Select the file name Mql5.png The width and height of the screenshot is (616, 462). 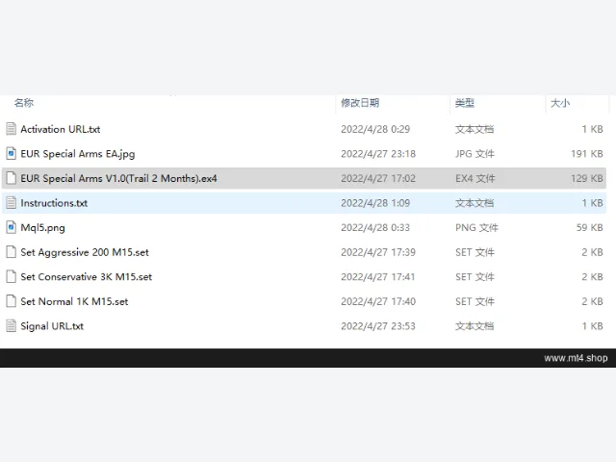click(x=42, y=228)
